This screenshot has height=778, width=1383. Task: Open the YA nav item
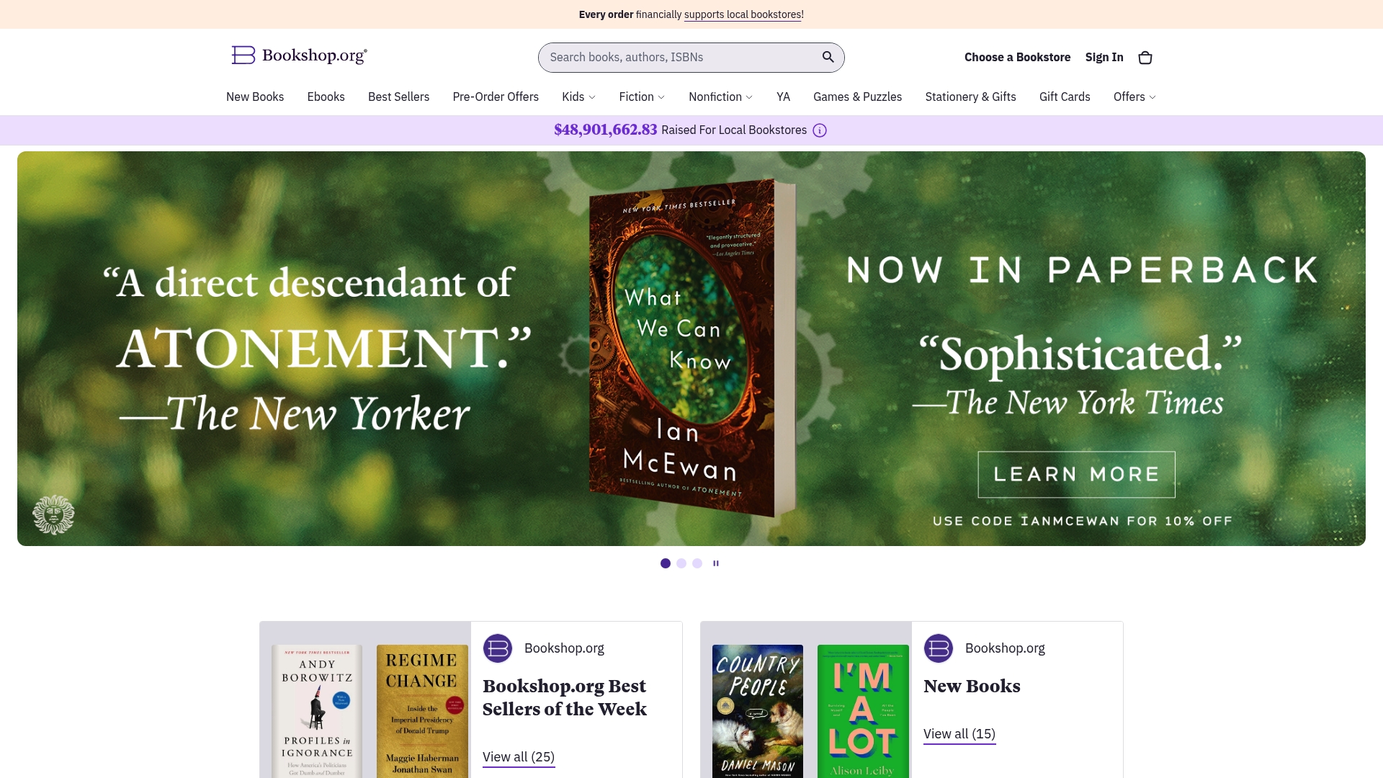point(783,97)
